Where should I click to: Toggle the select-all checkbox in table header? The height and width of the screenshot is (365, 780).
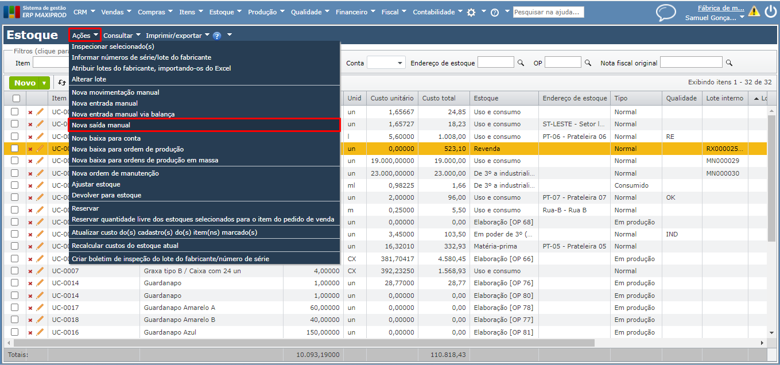pyautogui.click(x=16, y=98)
